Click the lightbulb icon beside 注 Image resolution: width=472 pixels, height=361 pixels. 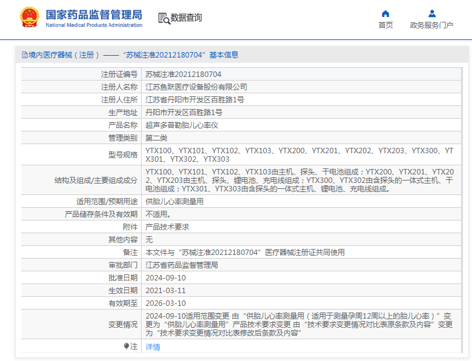126,346
